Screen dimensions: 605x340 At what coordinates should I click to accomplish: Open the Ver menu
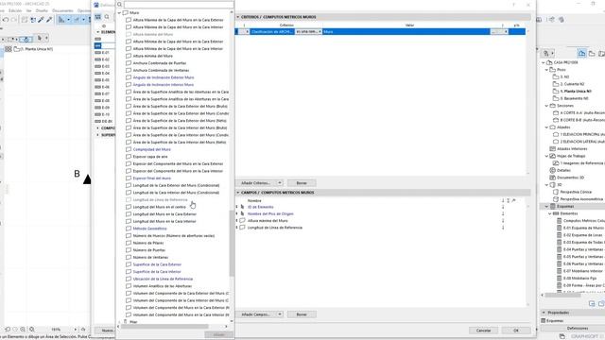[x=29, y=10]
